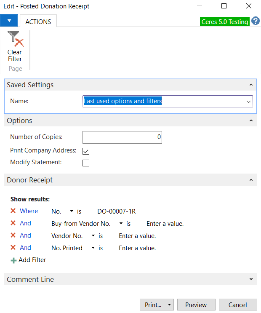
Task: Click the And link for Vendor No.
Action: click(26, 235)
